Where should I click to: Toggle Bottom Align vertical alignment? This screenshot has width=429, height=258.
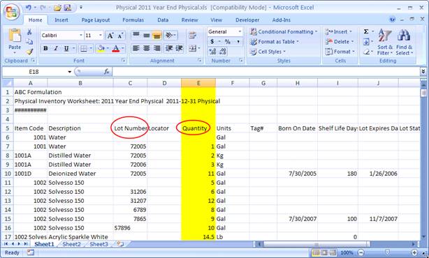click(x=157, y=36)
